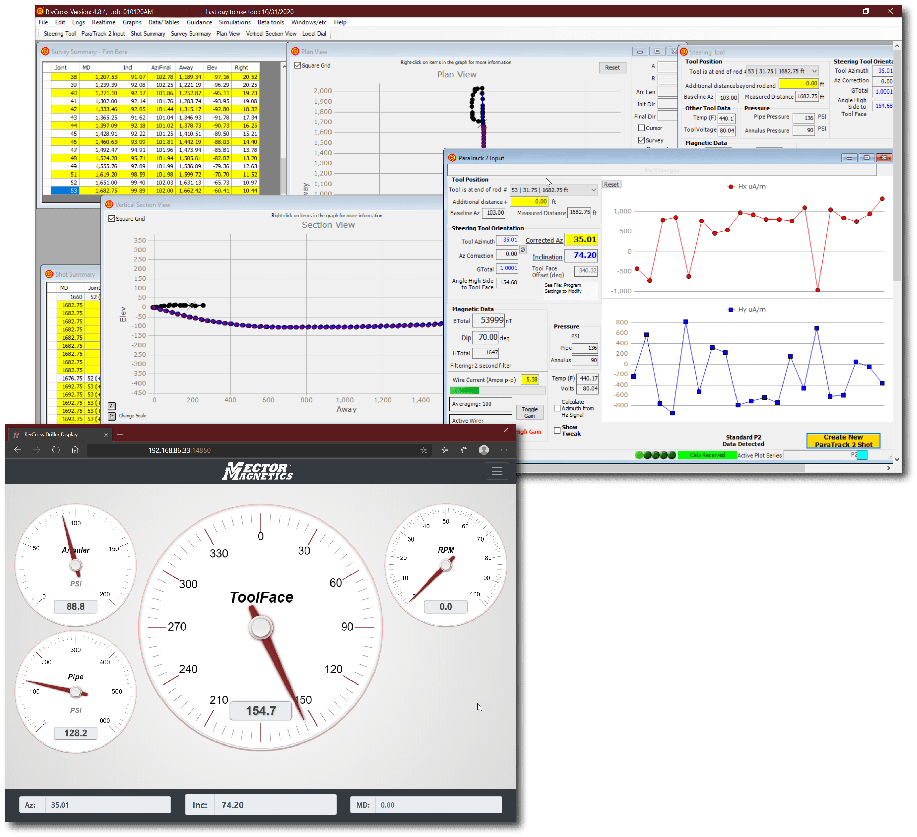
Task: Open browser settings ellipsis menu
Action: tap(504, 450)
